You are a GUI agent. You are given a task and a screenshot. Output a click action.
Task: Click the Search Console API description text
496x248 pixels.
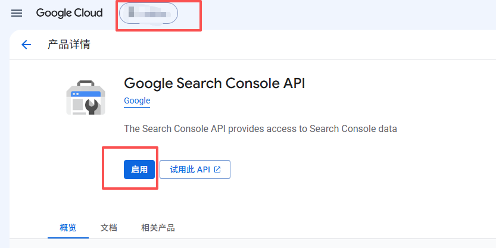point(260,129)
